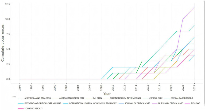This screenshot has width=205, height=111.
Task: Click the PLOS ONE legend label
Action: pos(195,103)
